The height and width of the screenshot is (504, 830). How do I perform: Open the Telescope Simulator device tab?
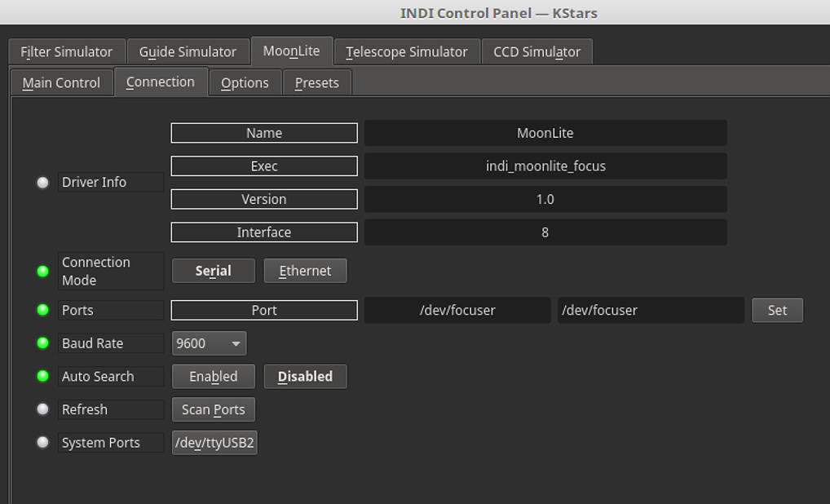pyautogui.click(x=406, y=51)
